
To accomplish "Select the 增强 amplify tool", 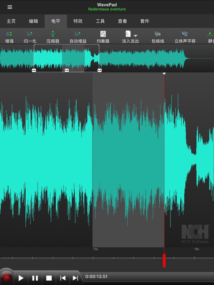I will [x=9, y=37].
